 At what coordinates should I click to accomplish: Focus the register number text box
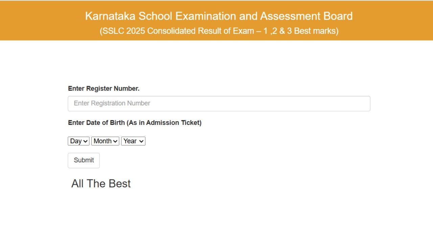219,104
